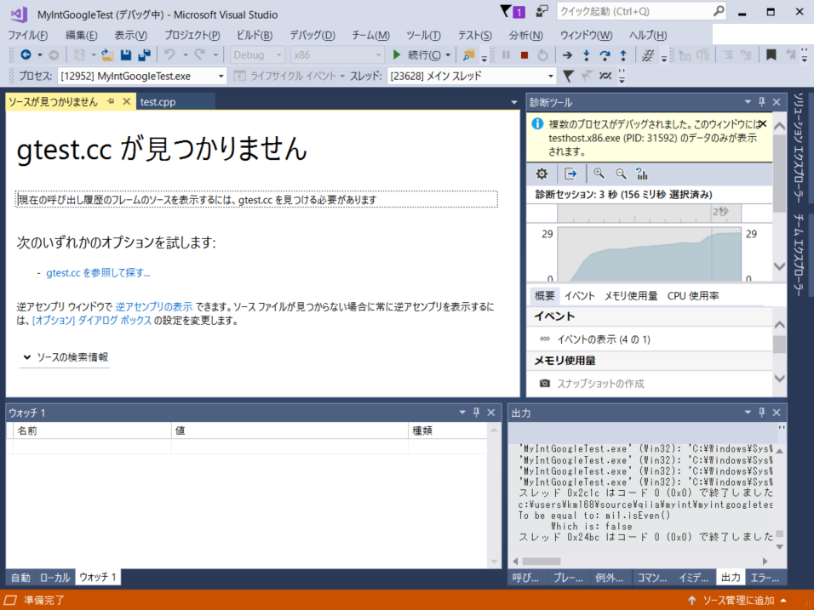Screen dimensions: 814x610
Task: Click the Save icon in toolbar
Action: click(x=126, y=55)
